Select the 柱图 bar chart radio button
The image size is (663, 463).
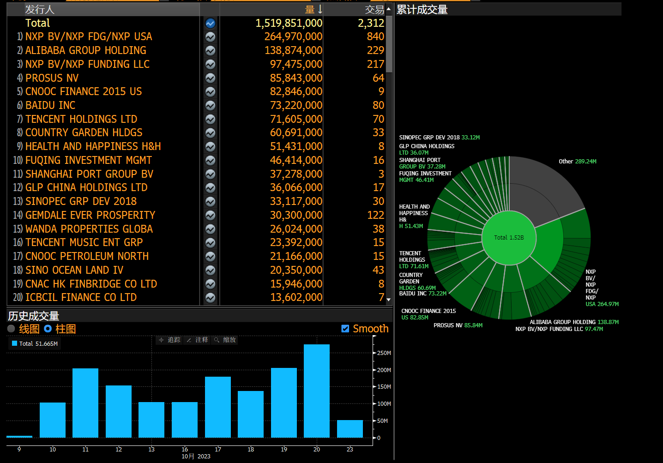[48, 329]
